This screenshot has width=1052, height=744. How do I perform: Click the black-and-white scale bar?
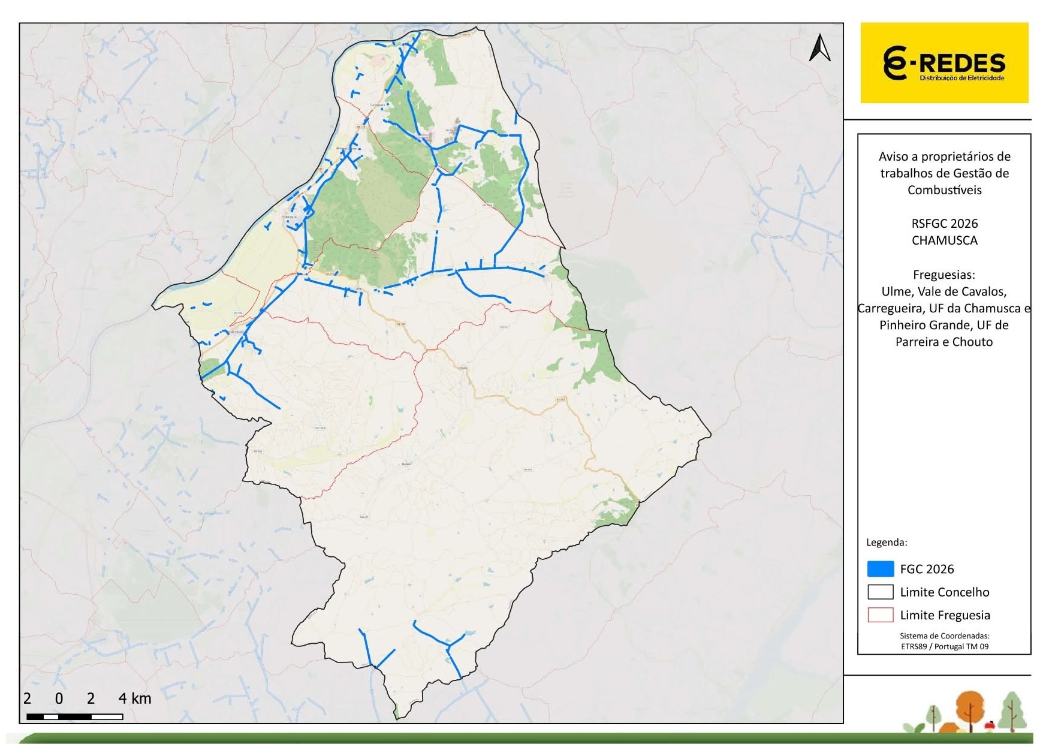[x=75, y=716]
